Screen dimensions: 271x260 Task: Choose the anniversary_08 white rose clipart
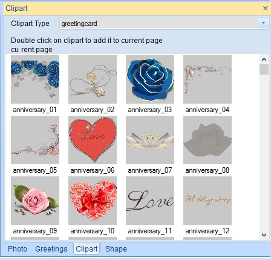click(207, 140)
